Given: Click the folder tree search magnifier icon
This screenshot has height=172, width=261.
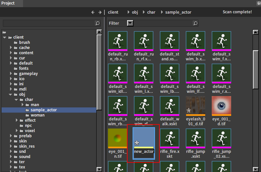Looking at the screenshot, I should tap(98, 23).
